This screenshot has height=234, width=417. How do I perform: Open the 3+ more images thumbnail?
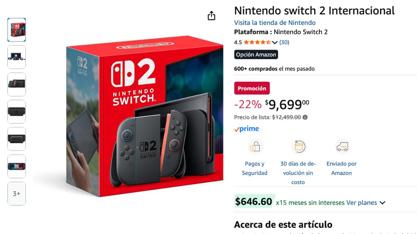pos(17,194)
